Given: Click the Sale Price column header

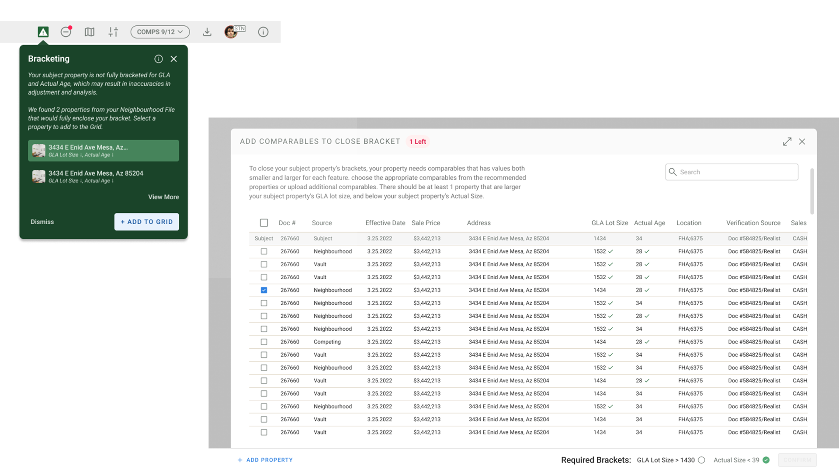Looking at the screenshot, I should (x=426, y=223).
